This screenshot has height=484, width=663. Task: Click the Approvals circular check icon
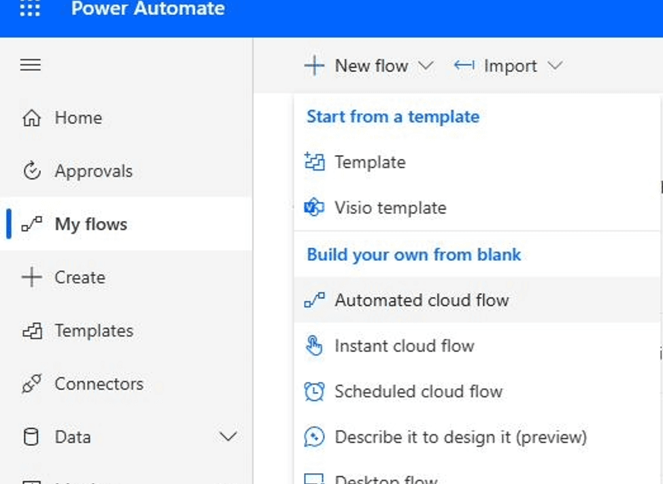[x=32, y=171]
